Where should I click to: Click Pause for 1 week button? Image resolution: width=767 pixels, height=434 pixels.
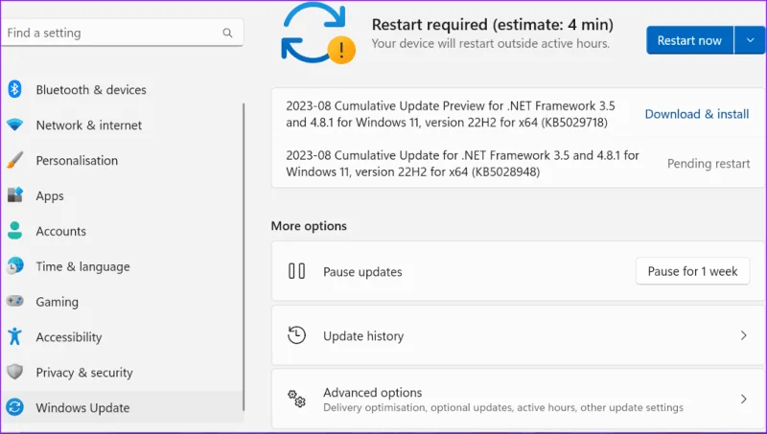[692, 271]
